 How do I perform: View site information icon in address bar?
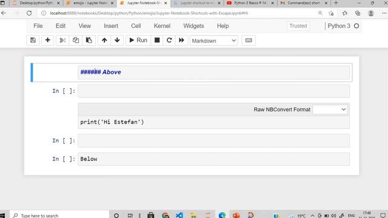point(44,13)
